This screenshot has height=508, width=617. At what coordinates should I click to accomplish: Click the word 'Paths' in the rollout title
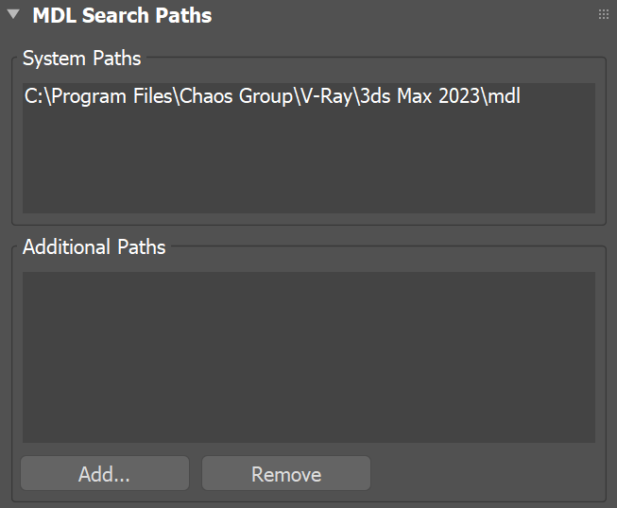pyautogui.click(x=186, y=15)
